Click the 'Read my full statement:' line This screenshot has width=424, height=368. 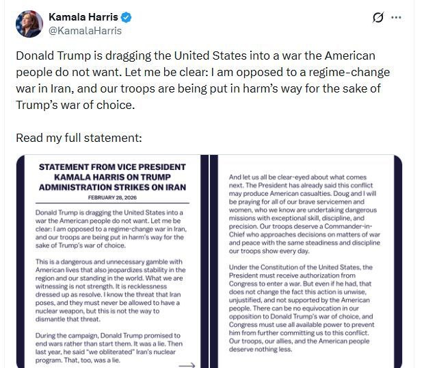point(79,137)
